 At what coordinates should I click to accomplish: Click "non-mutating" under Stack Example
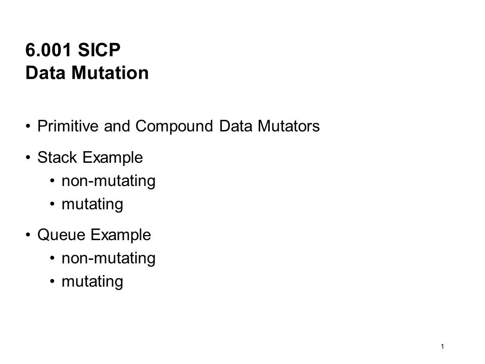click(x=109, y=181)
